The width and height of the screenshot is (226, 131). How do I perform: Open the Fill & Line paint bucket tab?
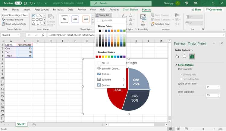(x=177, y=57)
